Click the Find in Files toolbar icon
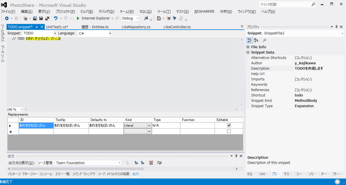The image size is (346, 185). click(x=146, y=19)
